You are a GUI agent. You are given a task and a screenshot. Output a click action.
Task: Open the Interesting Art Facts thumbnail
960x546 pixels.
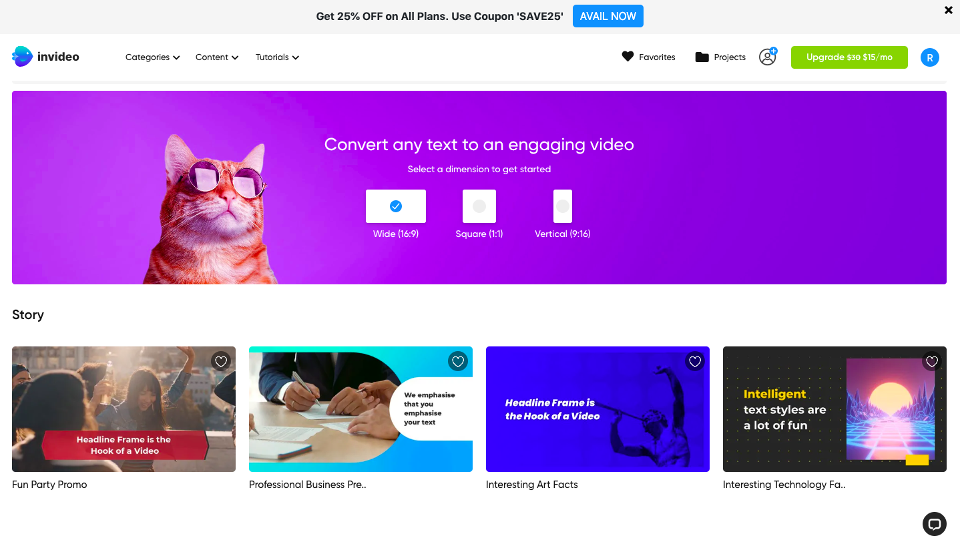click(x=597, y=409)
